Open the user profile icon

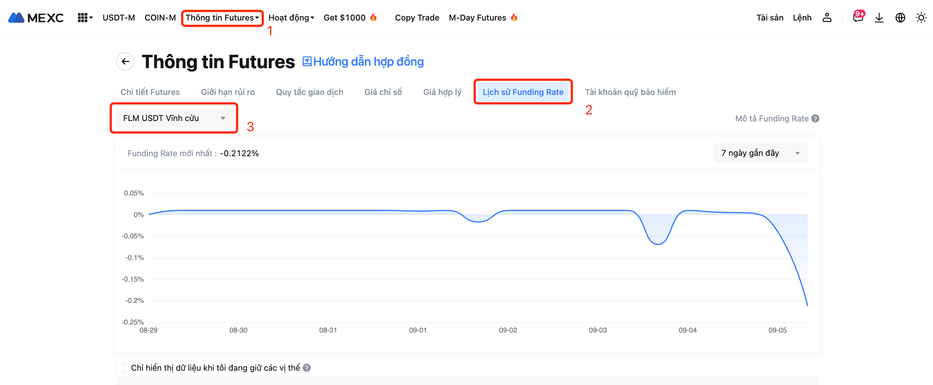(x=827, y=18)
